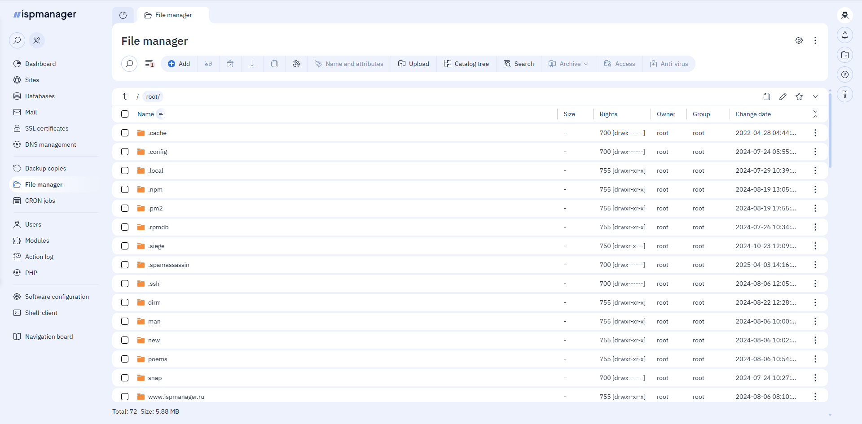Open Software configuration in sidebar

[x=57, y=297]
